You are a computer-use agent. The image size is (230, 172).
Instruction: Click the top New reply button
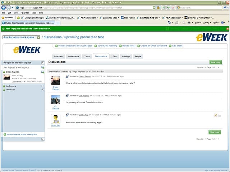click(x=216, y=62)
